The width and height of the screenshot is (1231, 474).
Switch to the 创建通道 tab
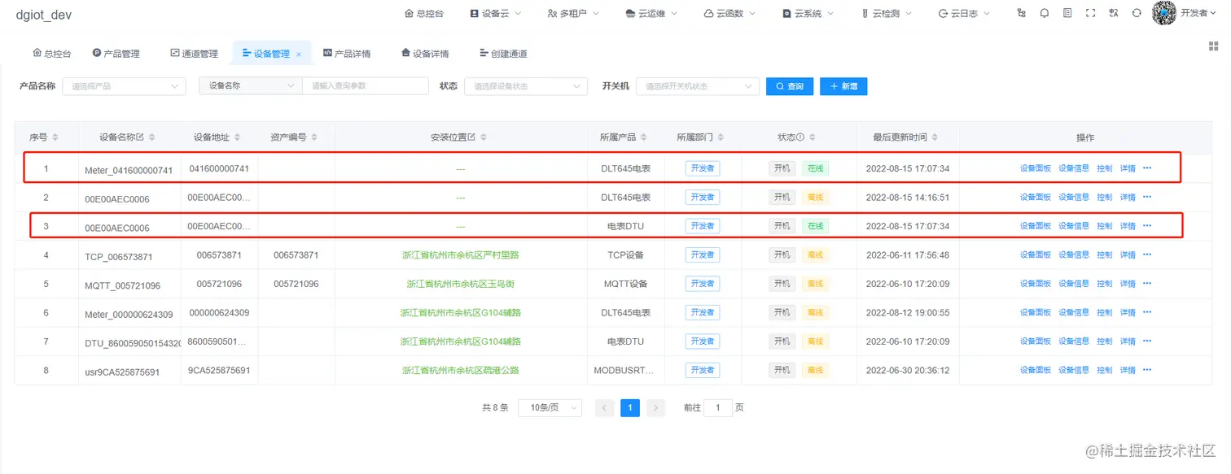[503, 54]
